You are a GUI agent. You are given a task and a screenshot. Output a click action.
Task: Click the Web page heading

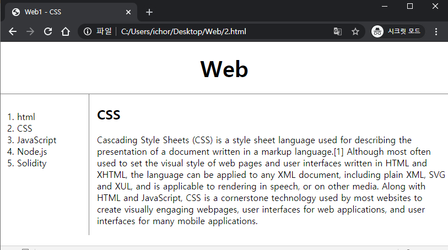point(224,69)
